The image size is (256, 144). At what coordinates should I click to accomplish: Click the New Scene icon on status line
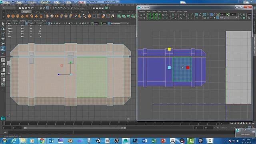[x=20, y=8]
